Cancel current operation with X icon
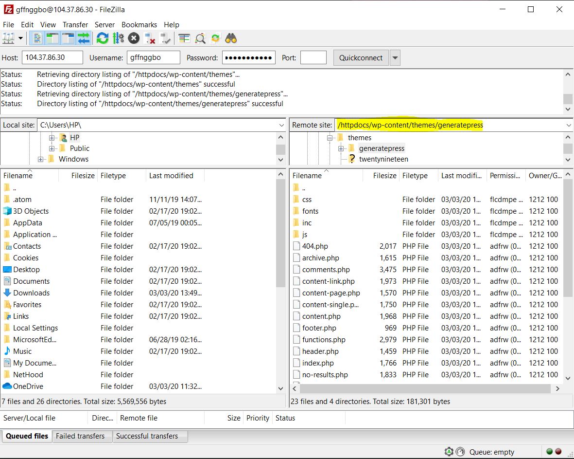 click(x=134, y=38)
